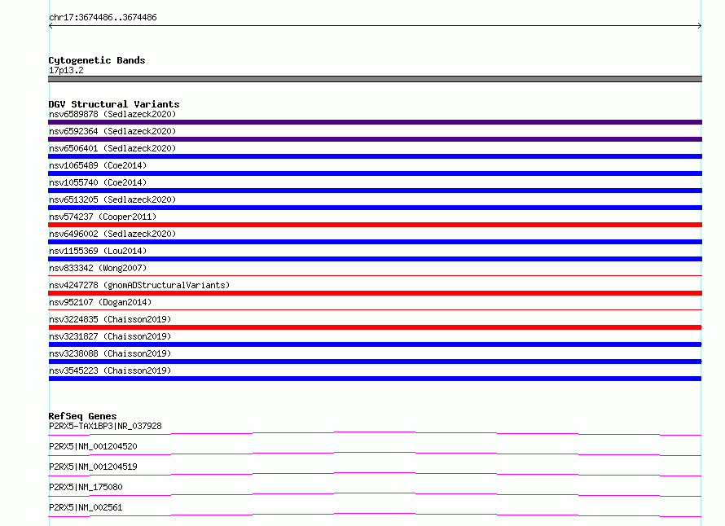Open gene P2RX5-TAX1BP3|NR_037928 label

pos(105,426)
